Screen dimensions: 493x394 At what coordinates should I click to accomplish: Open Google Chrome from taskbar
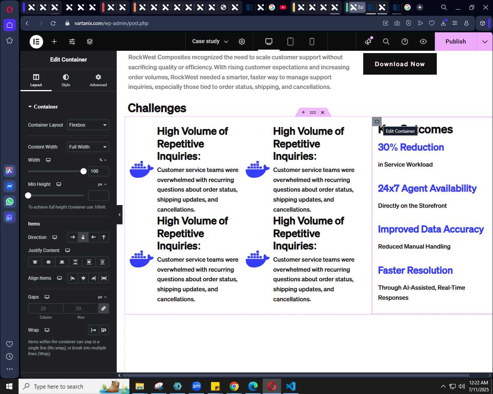coord(234,386)
